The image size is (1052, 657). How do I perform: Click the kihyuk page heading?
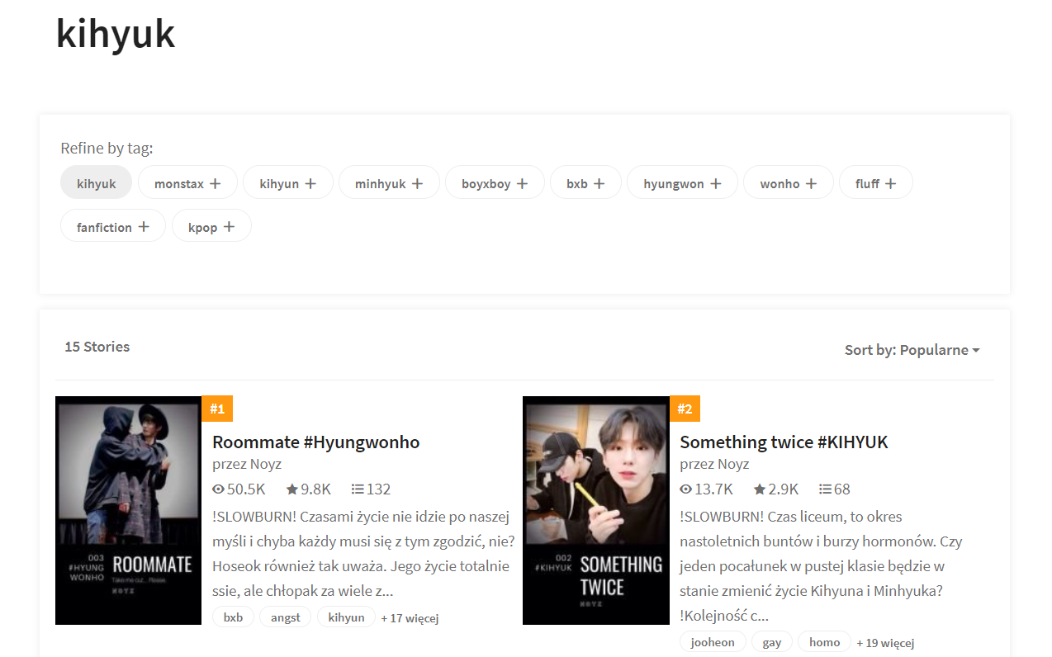click(116, 34)
